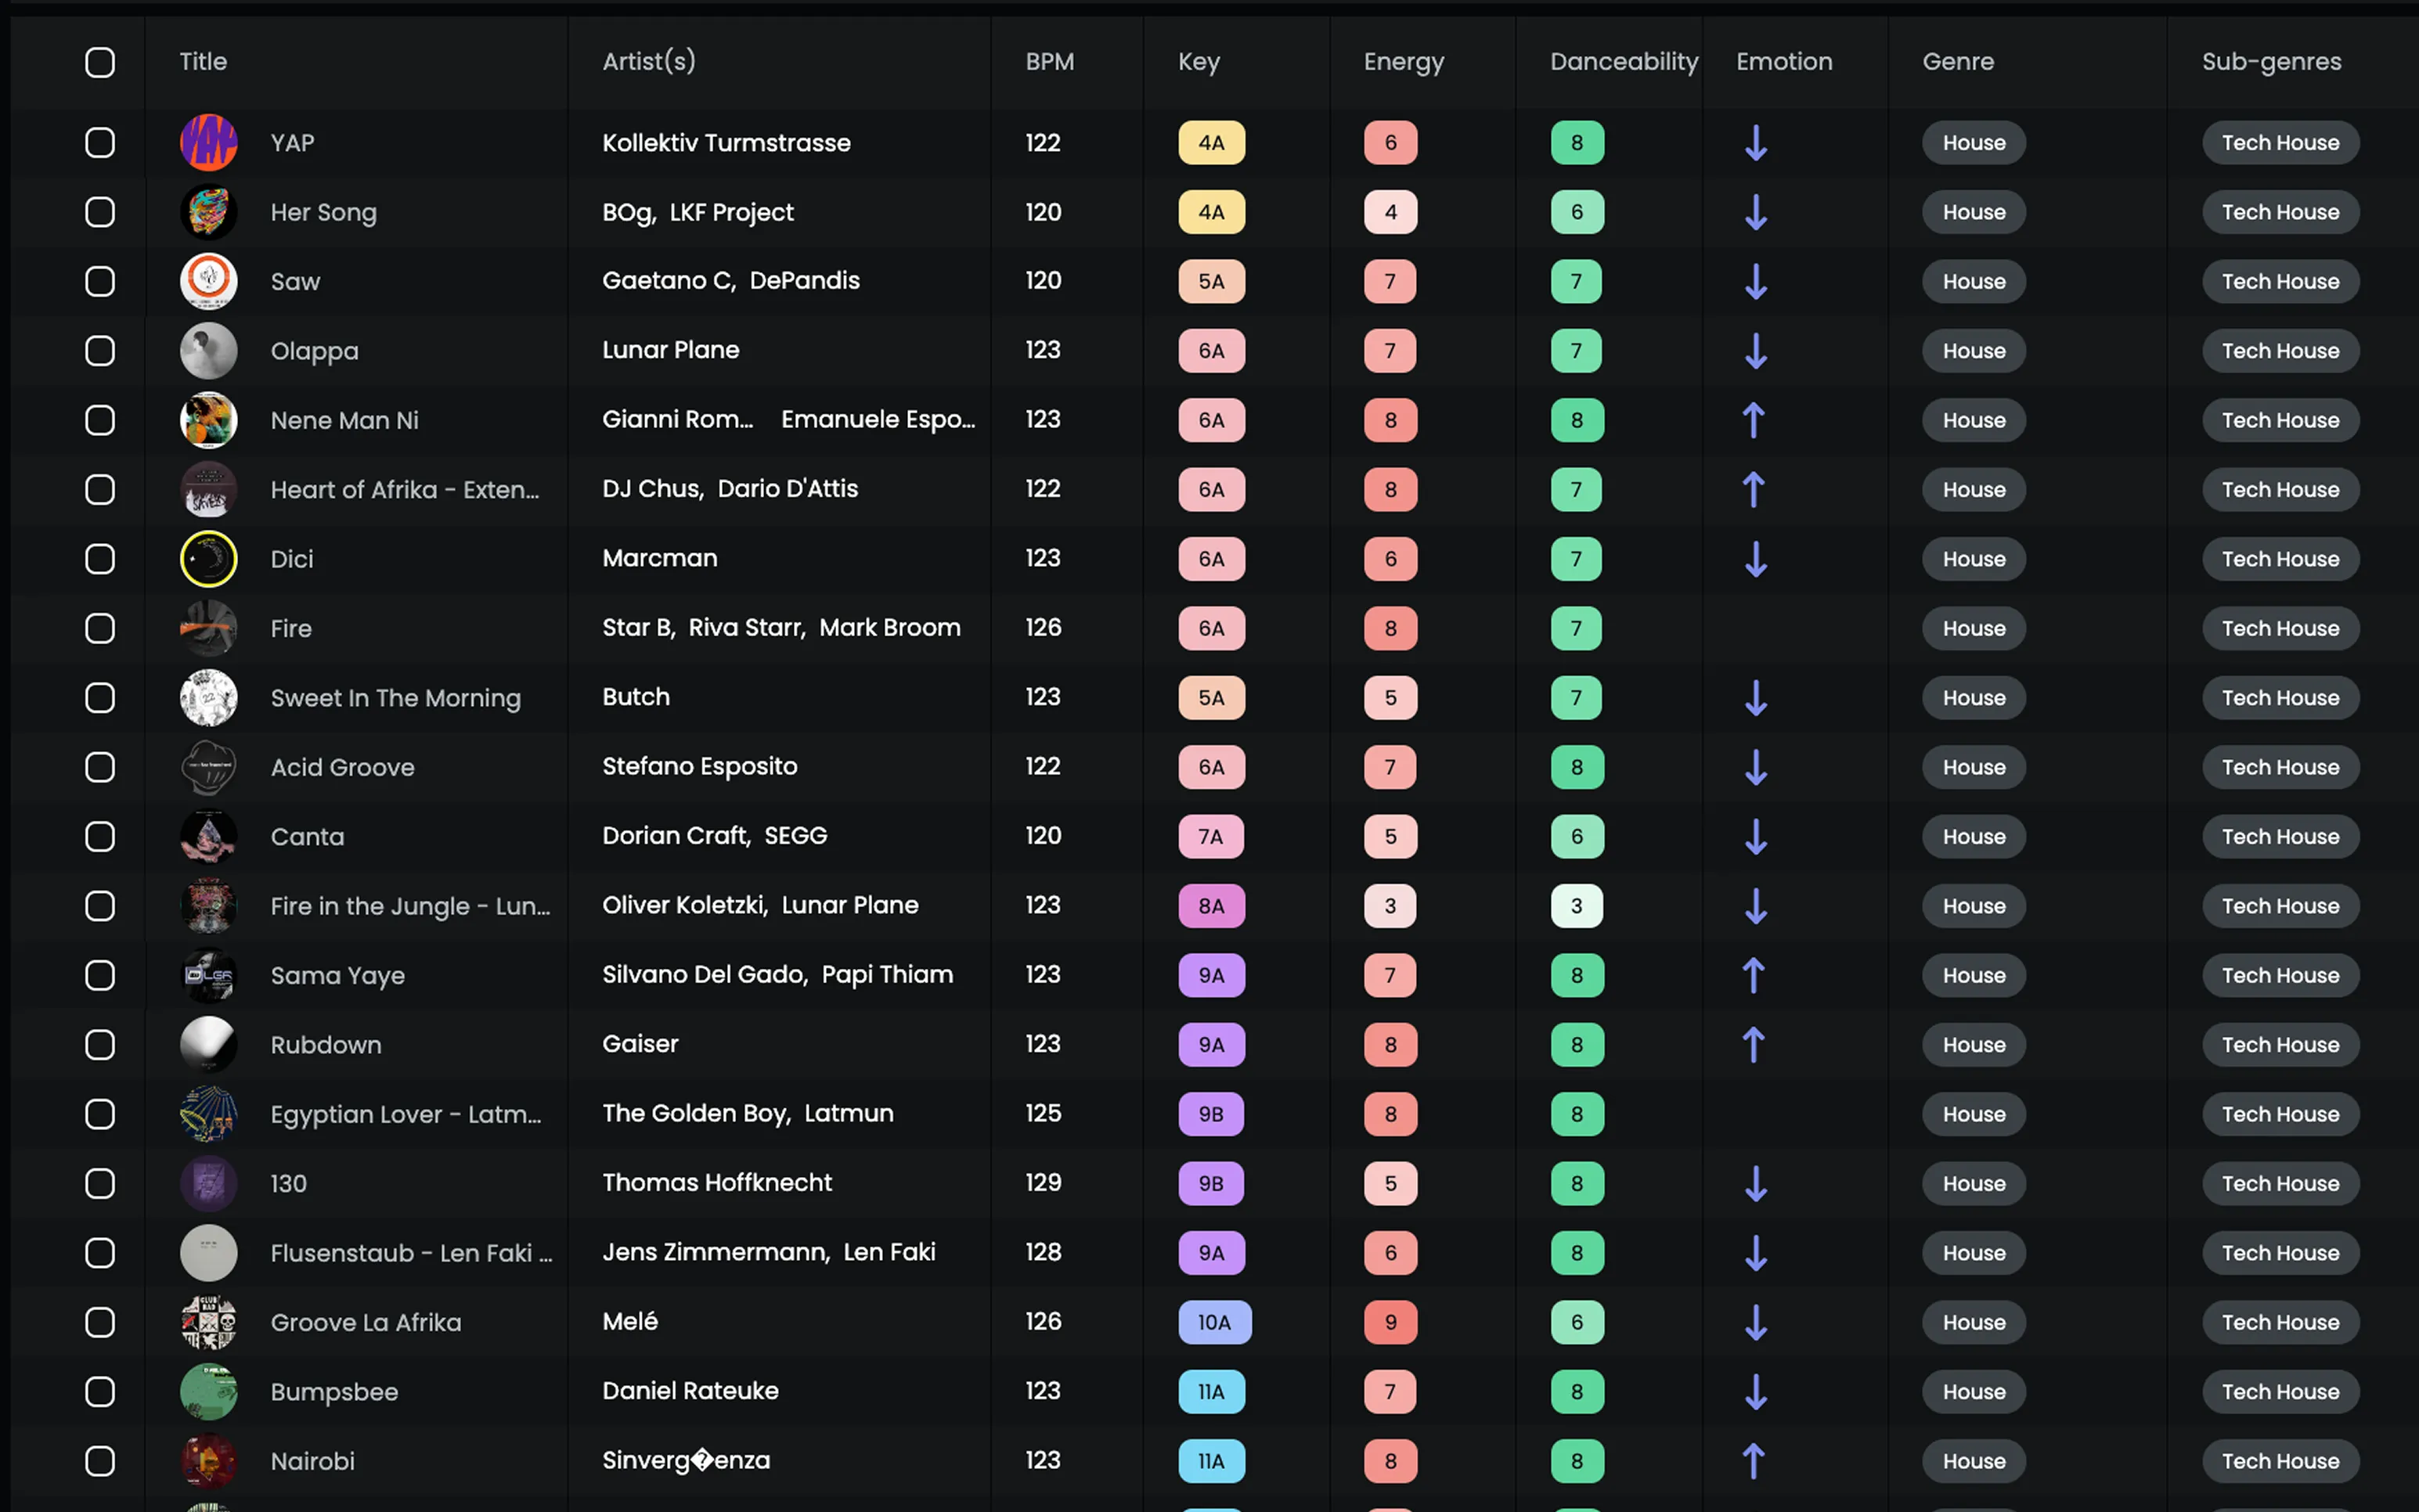Viewport: 2419px width, 1512px height.
Task: Click the down arrow emotion icon for Groove La Afrika
Action: point(1755,1322)
